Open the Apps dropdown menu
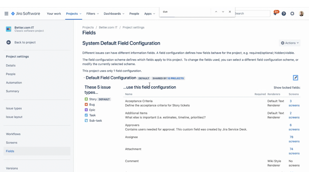 tap(150, 14)
